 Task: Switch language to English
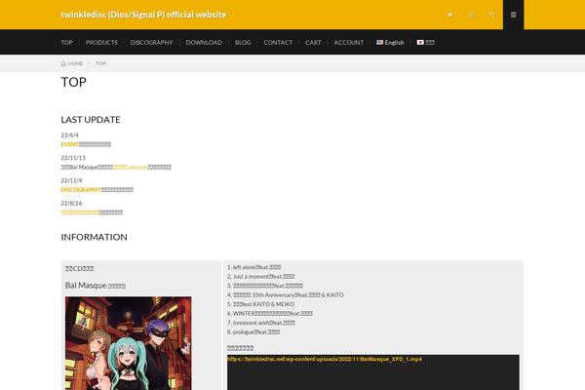[390, 43]
